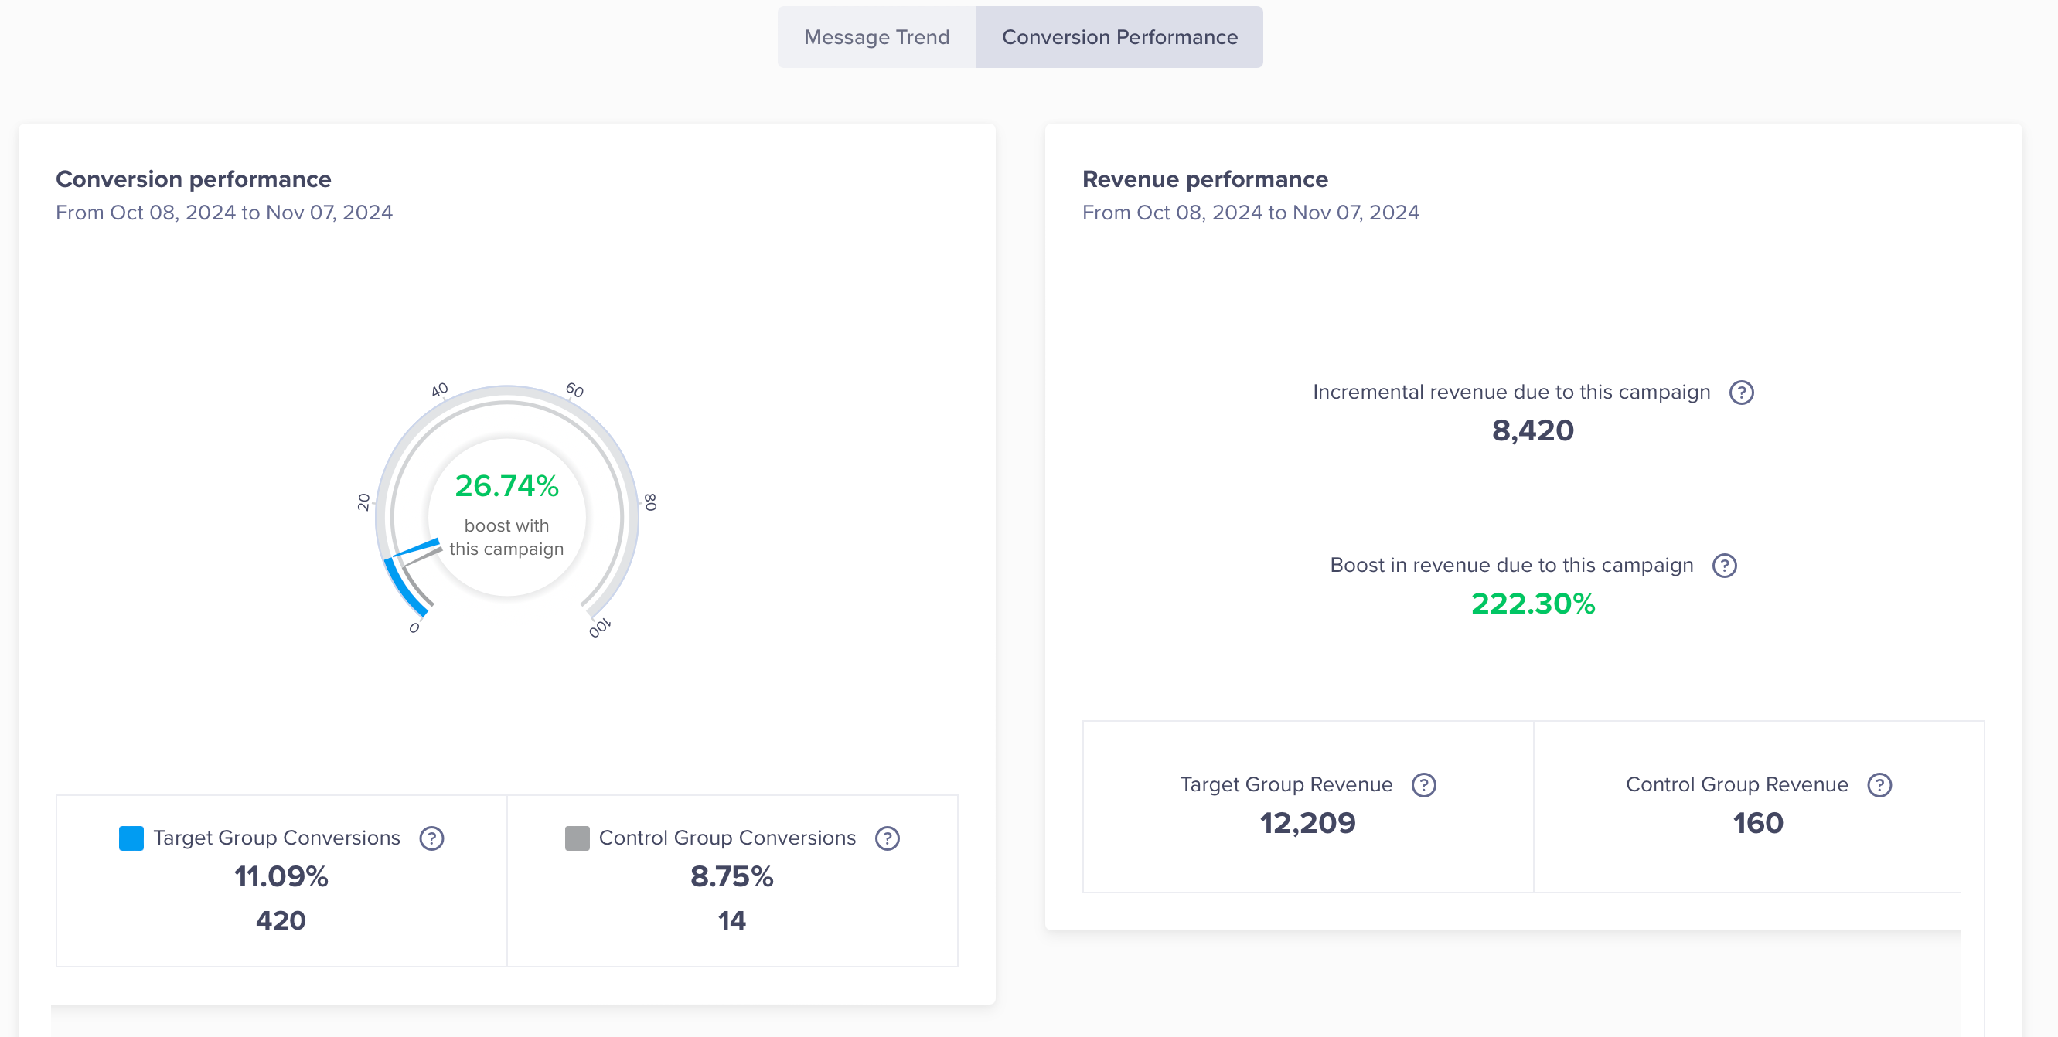Show help for Incremental revenue due to campaign
2058x1037 pixels.
[x=1742, y=393]
